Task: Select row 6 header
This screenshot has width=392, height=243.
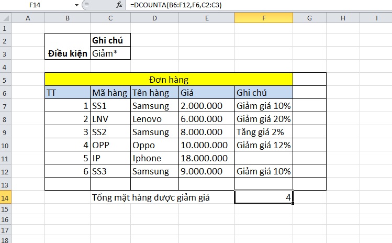Action: [5, 93]
